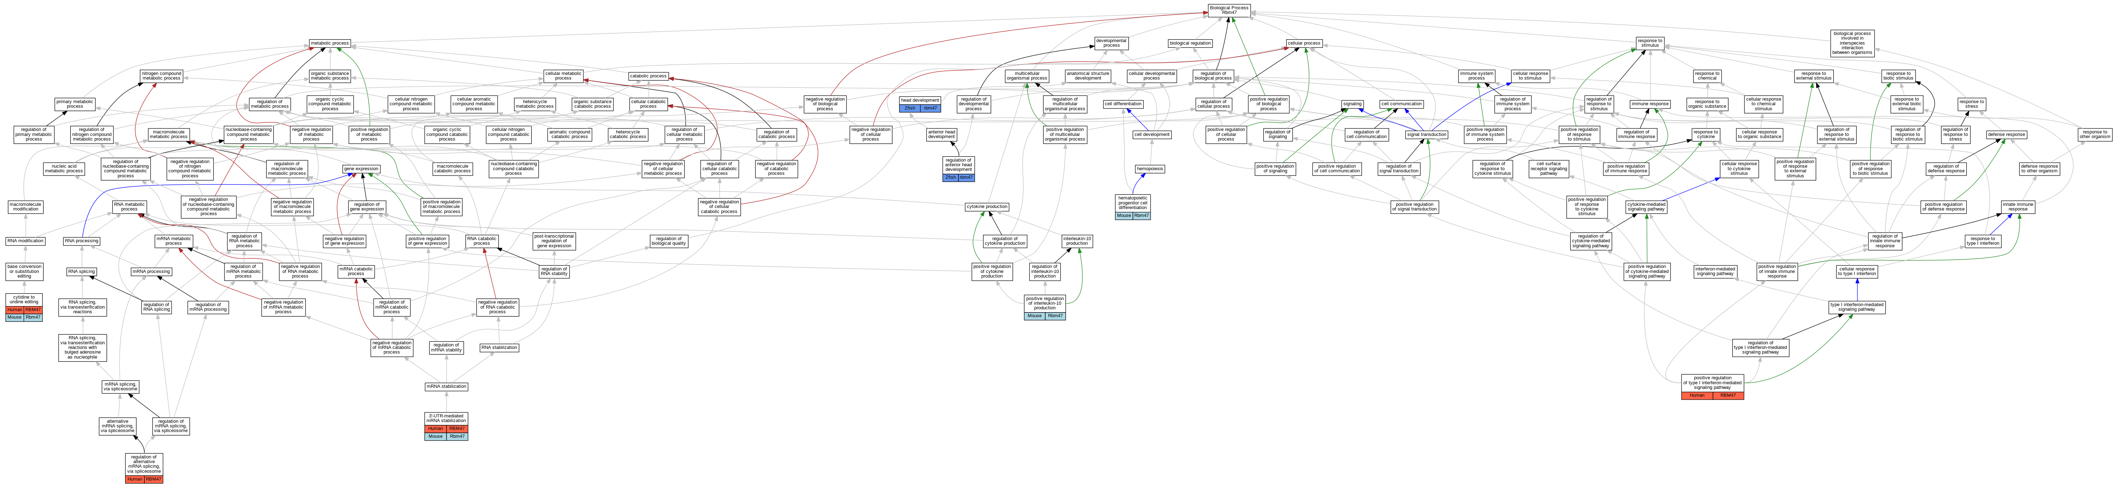Screen dimensions: 2118x487
Task: Select the 'RNA metabolic process' node
Action: pyautogui.click(x=129, y=207)
